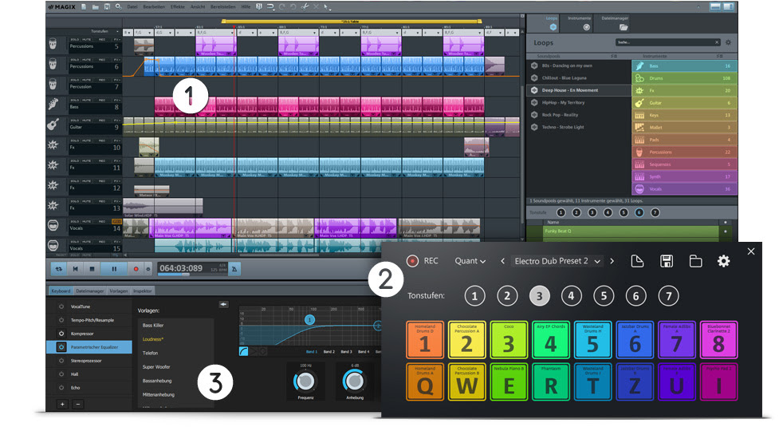Viewport: 783px width, 427px height.
Task: Click the new project icon in MAGIX toolbar
Action: [84, 7]
